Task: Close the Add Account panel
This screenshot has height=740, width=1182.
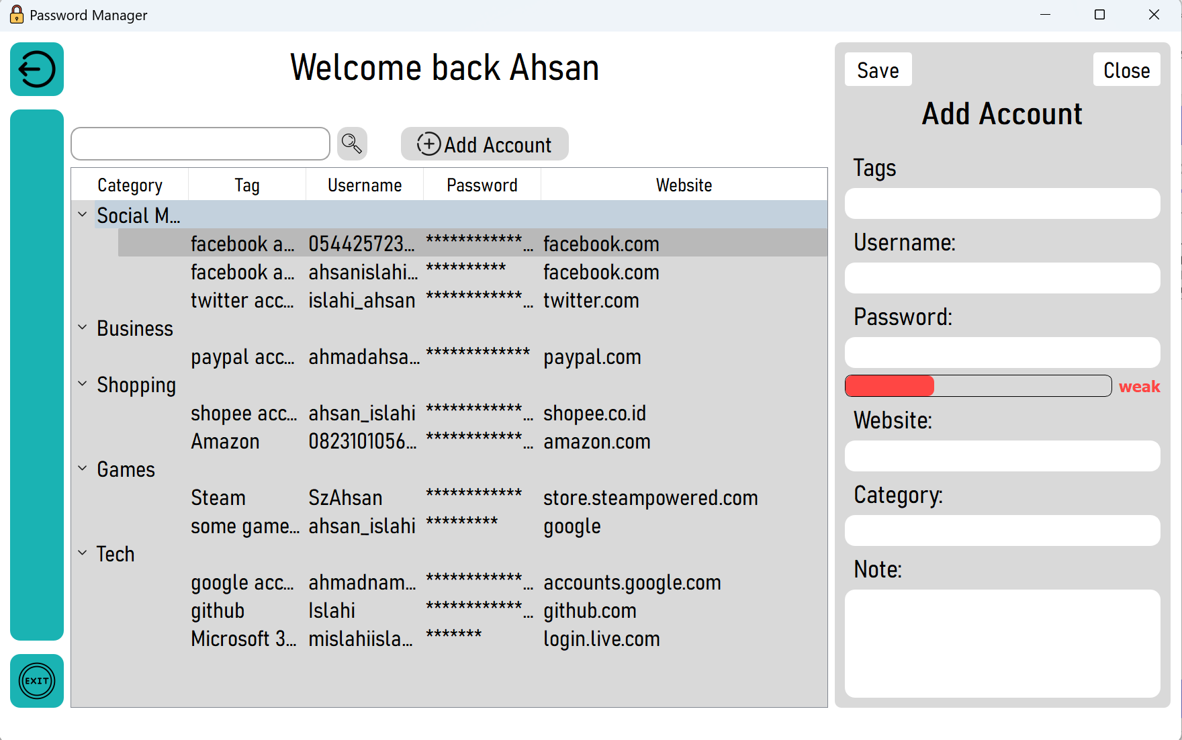Action: click(1126, 70)
